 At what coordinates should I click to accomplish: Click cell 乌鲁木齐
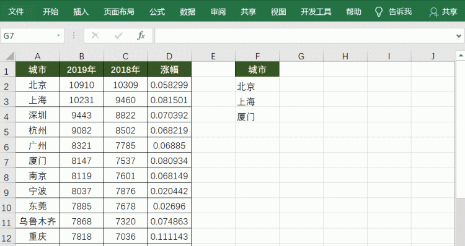37,221
